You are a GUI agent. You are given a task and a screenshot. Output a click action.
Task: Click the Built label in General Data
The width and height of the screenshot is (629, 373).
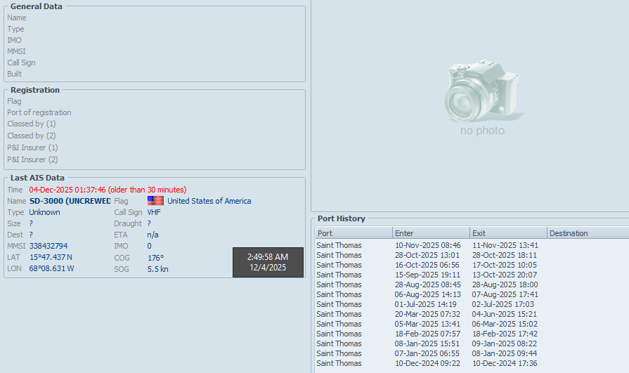point(15,74)
